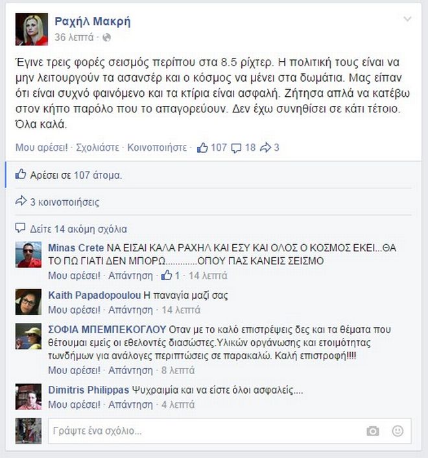This screenshot has width=428, height=458.
Task: Click 'Σχολιάστε' under the post
Action: click(97, 147)
